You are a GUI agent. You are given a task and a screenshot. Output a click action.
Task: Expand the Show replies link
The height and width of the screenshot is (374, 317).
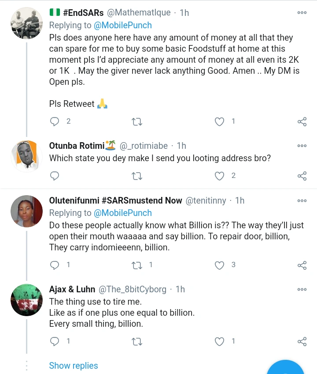click(74, 366)
